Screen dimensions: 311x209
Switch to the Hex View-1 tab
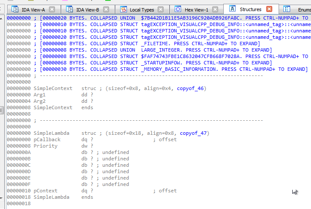point(196,9)
